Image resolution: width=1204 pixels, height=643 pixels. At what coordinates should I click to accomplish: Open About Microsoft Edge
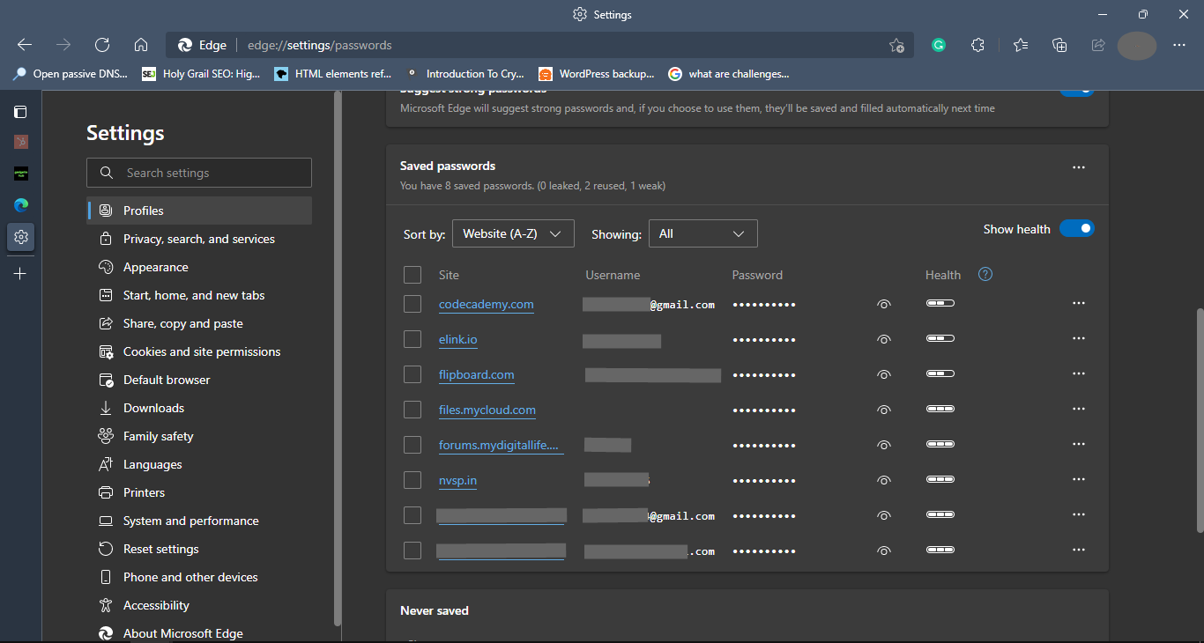[x=199, y=633]
